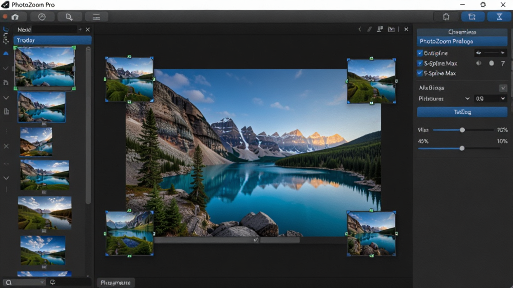Open the Pictuures dropdown arrow

tap(467, 98)
